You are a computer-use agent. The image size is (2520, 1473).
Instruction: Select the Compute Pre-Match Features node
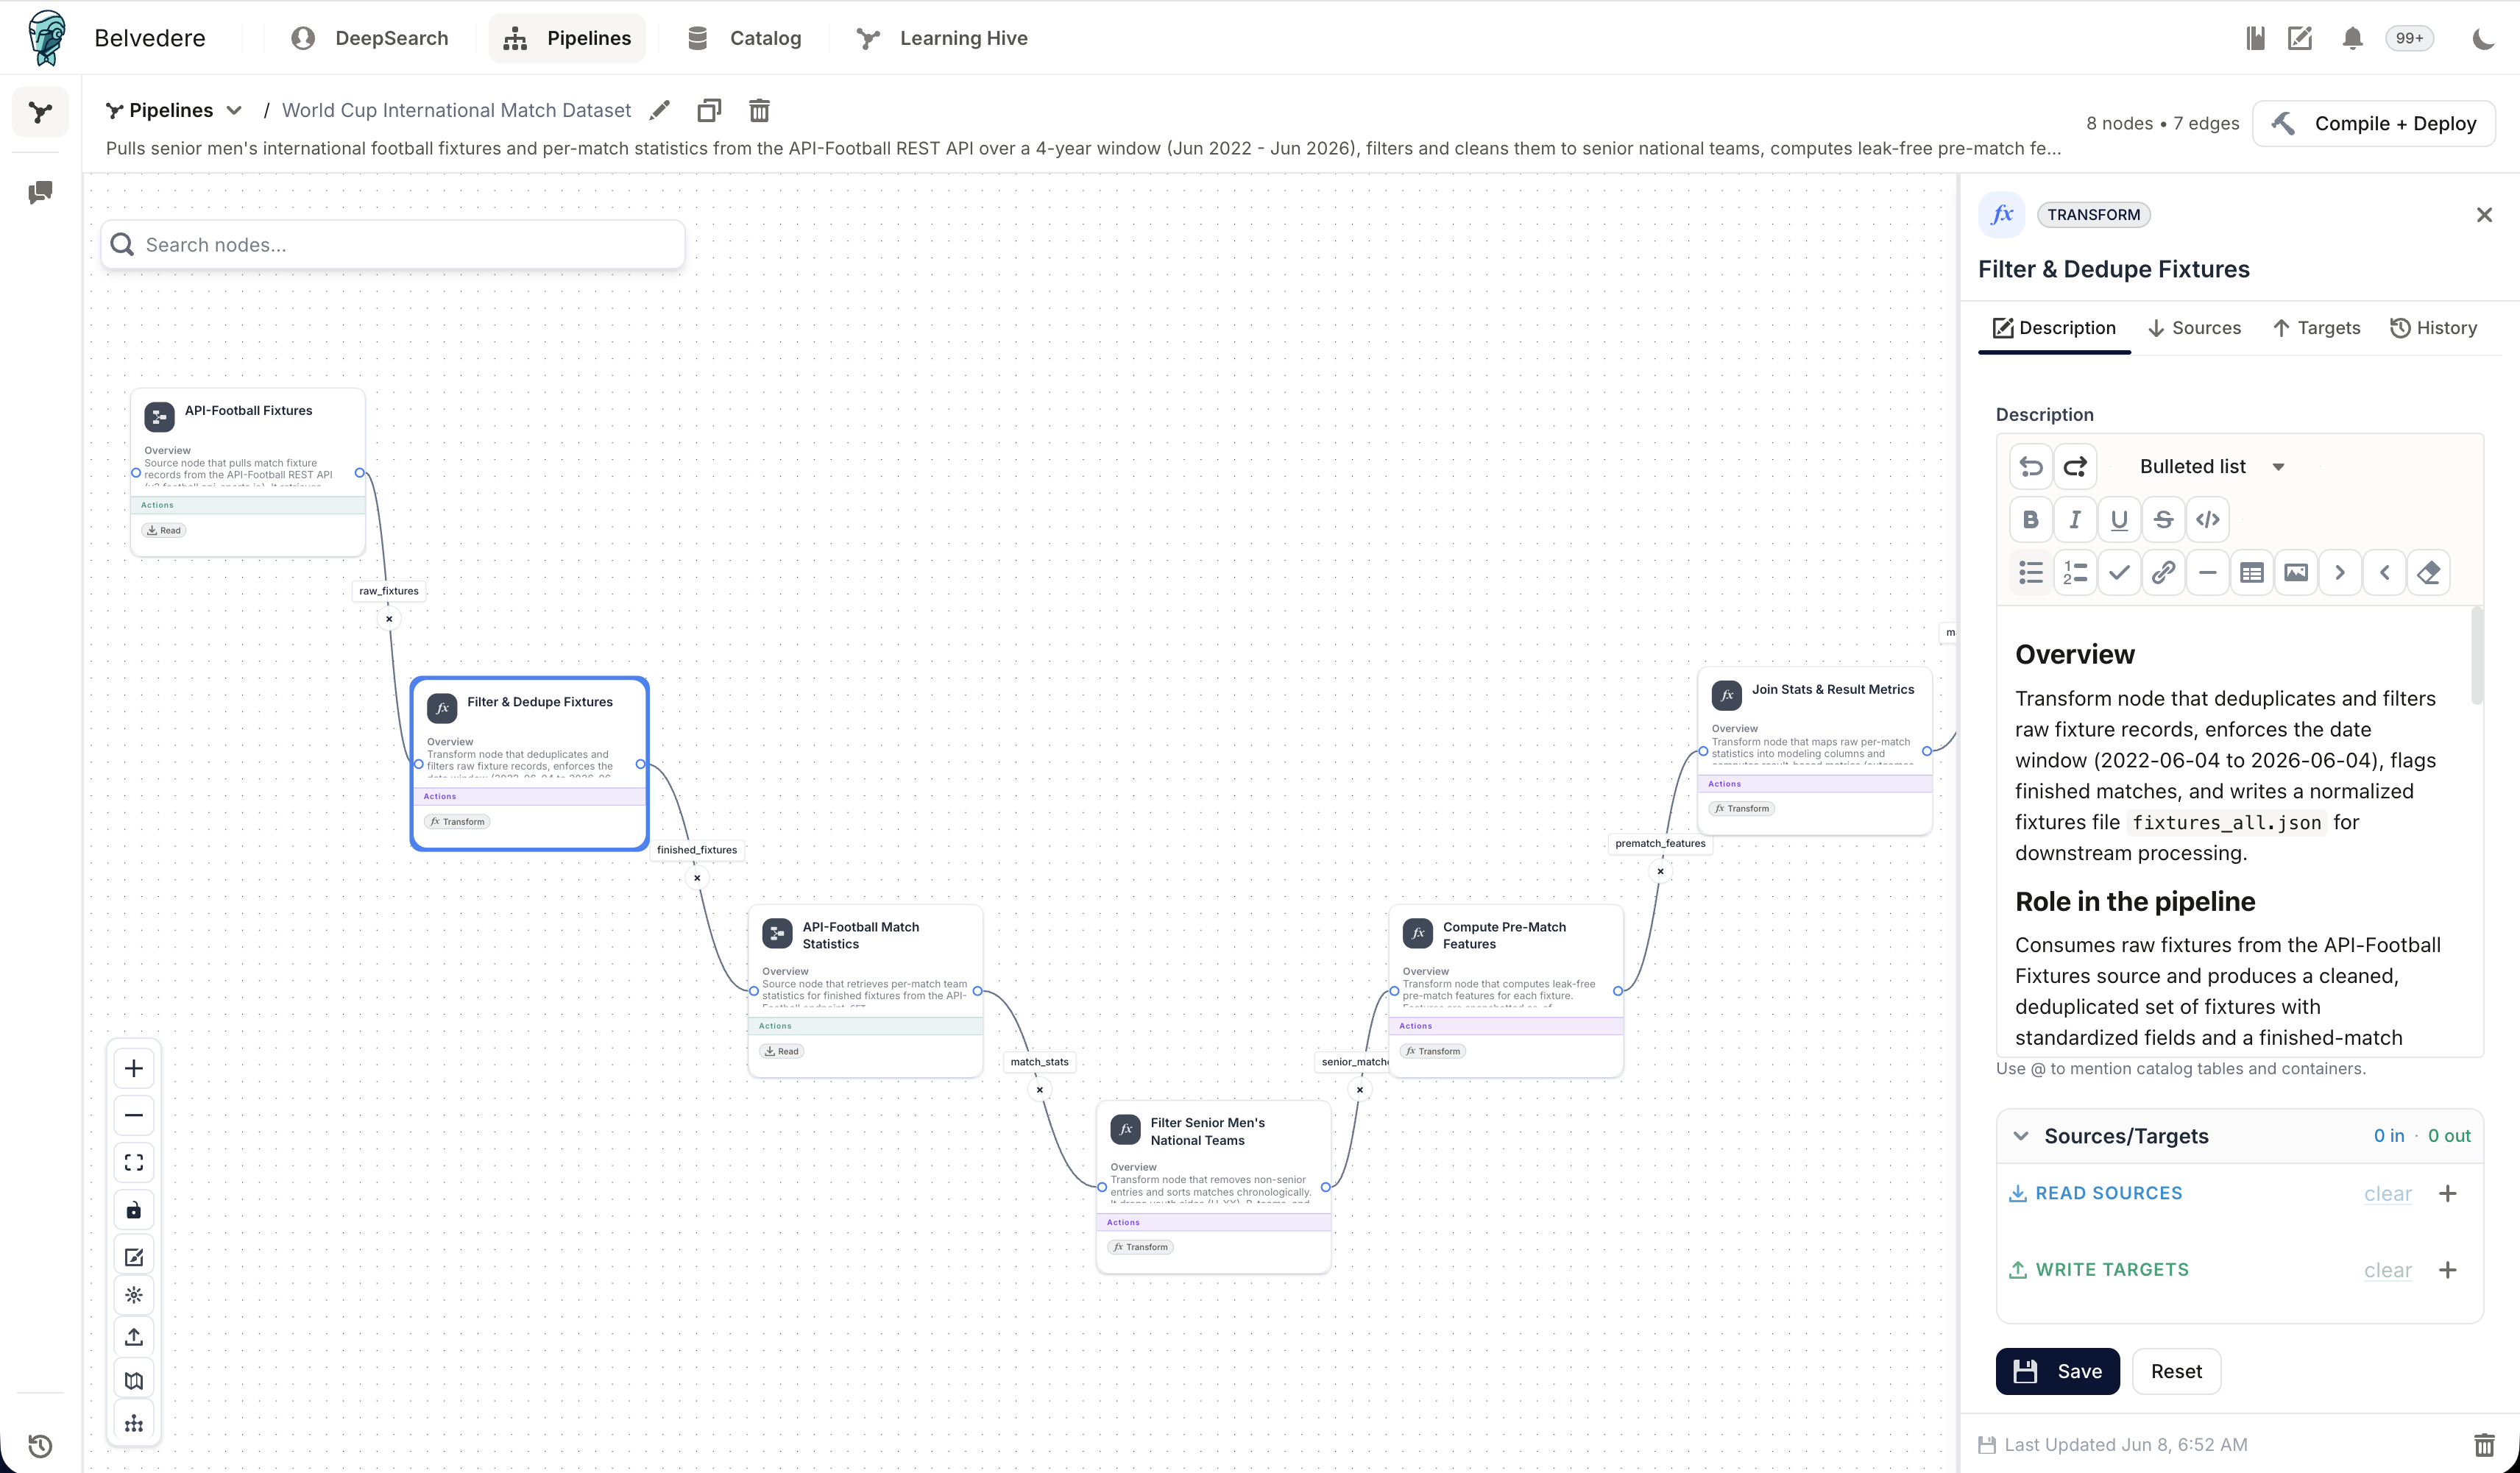(x=1506, y=990)
